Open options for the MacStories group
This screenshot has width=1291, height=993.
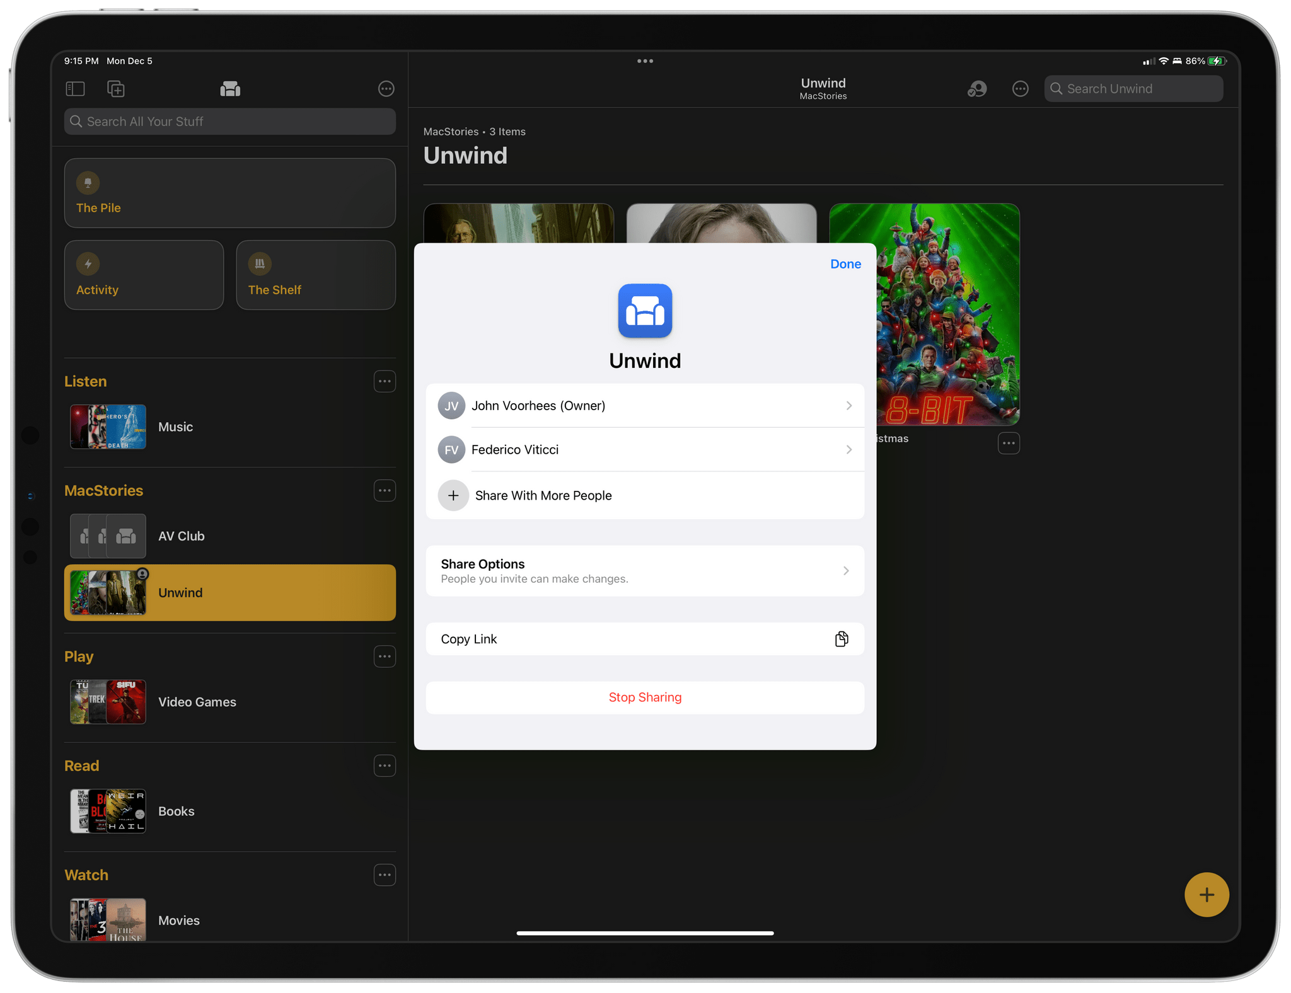tap(385, 490)
